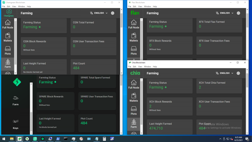Open the Help menu in Chaingreen window
252x142 pixels.
point(29,7)
